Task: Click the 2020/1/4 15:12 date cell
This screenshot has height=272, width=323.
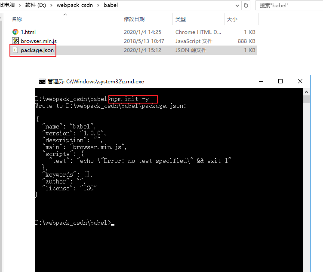Action: tap(142, 50)
